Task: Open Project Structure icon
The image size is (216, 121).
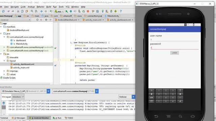Action: tap(98, 11)
